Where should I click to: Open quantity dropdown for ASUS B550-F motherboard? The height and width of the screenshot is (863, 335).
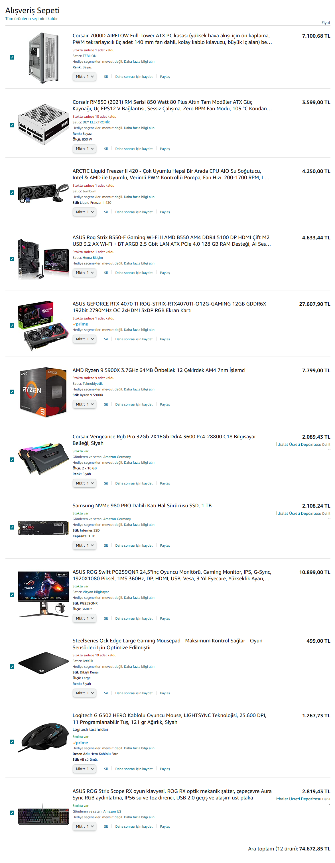pyautogui.click(x=84, y=273)
